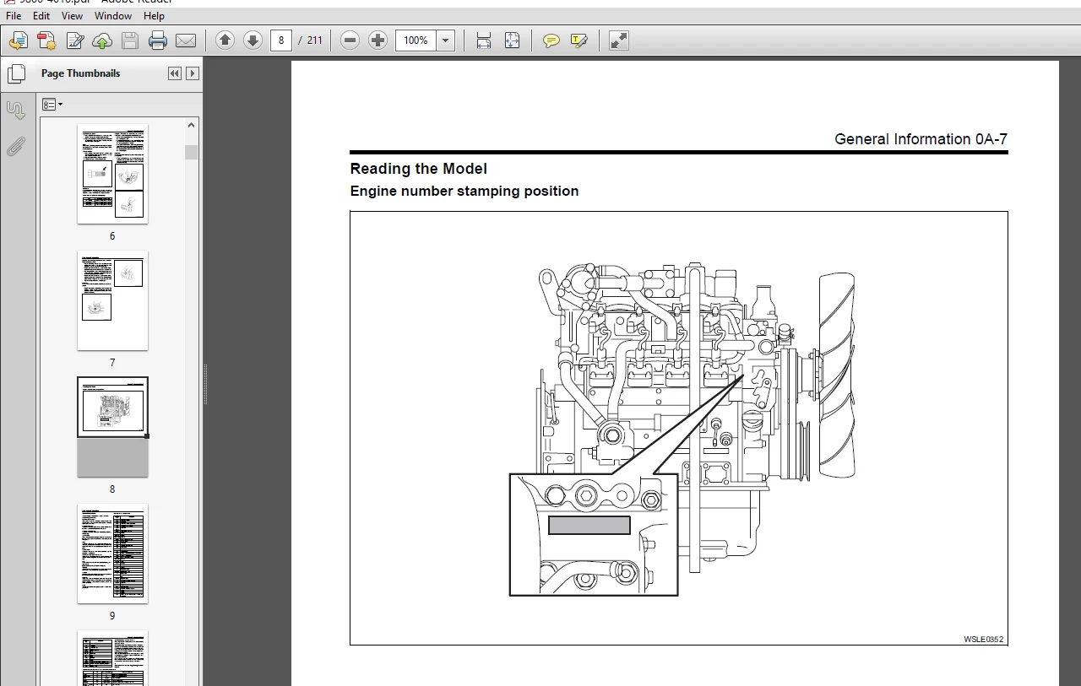Click the 'Page Thumbnails' panel title
This screenshot has width=1081, height=686.
click(x=80, y=73)
